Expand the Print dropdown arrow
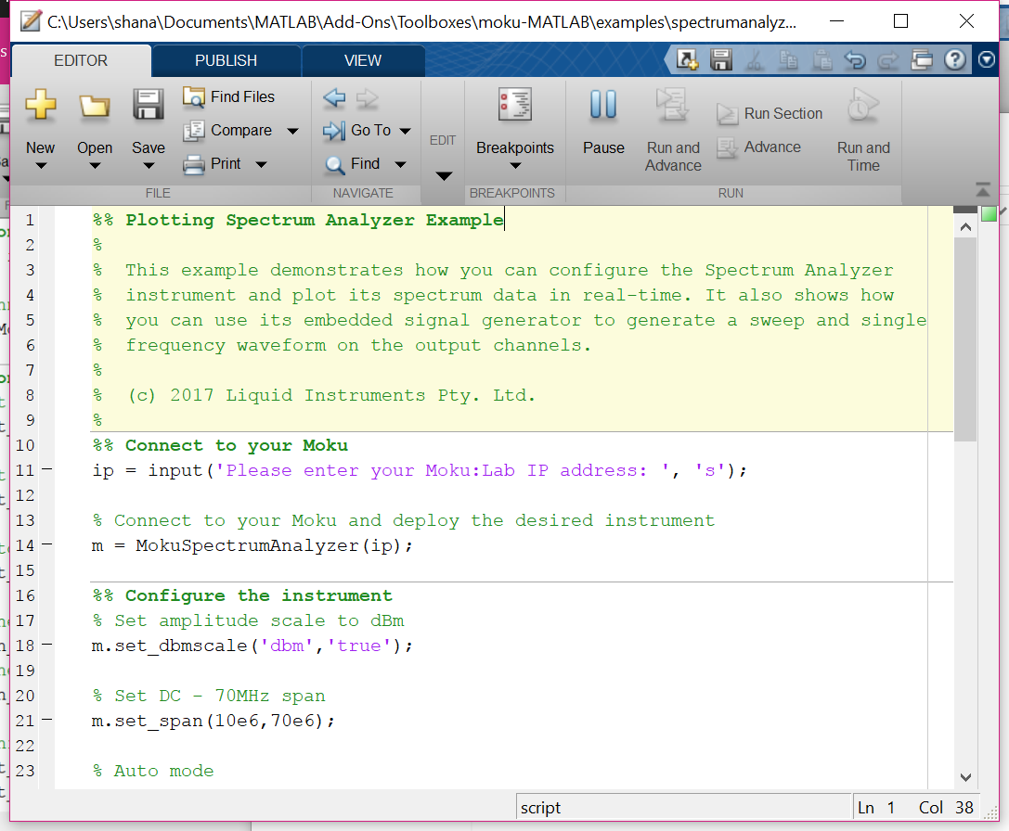 point(261,165)
